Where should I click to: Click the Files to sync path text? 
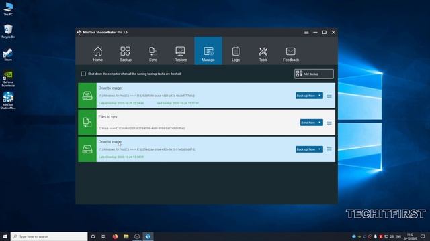click(x=142, y=128)
